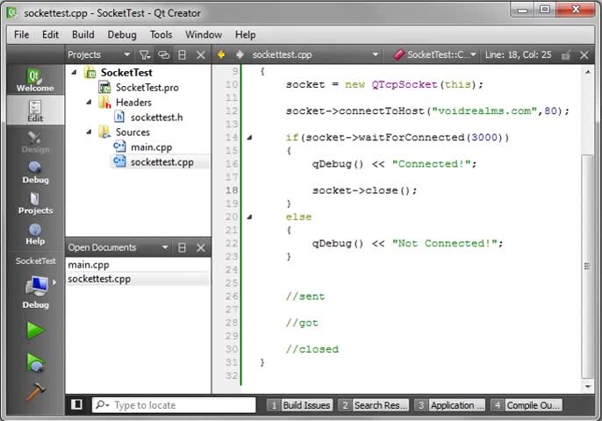
Task: Toggle the sidebar visibility button
Action: 76,404
